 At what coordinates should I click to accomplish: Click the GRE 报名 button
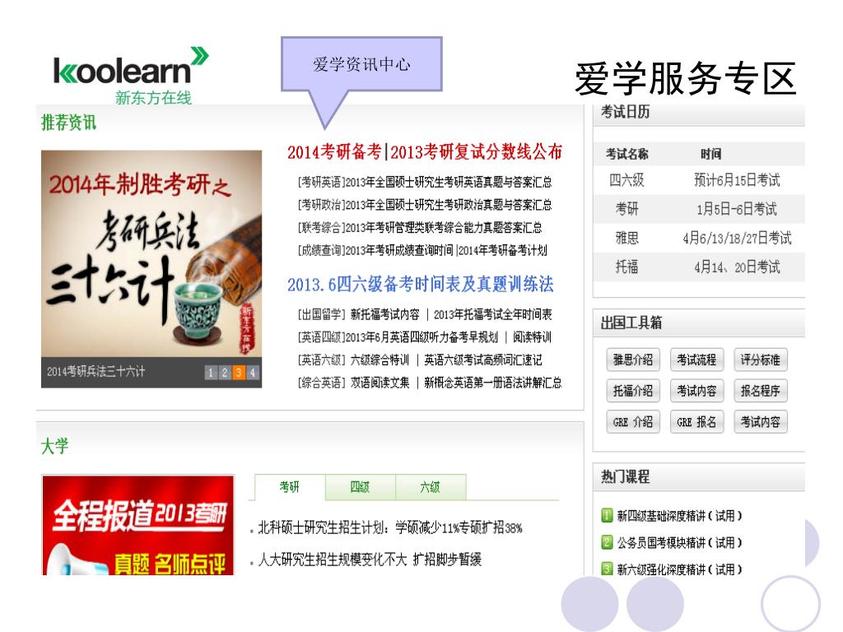(696, 422)
